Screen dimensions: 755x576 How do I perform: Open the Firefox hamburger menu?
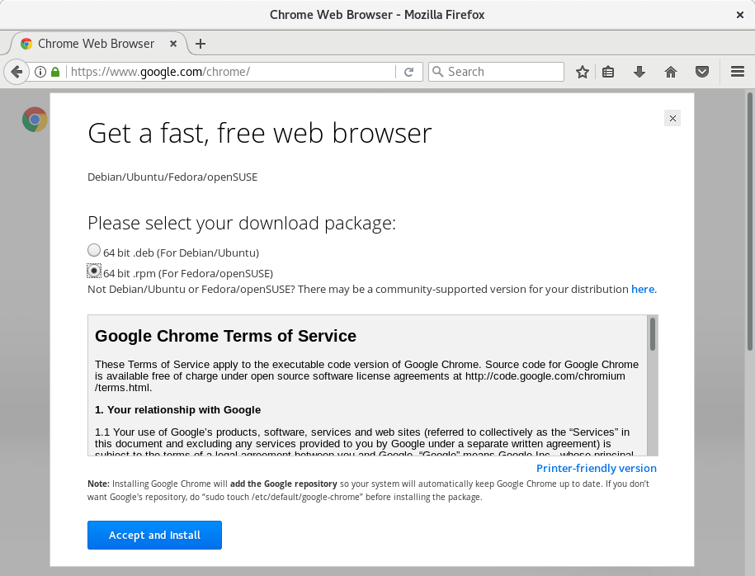click(738, 72)
